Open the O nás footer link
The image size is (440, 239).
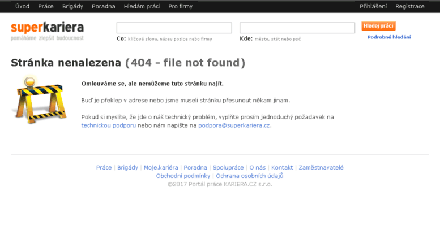tap(257, 167)
